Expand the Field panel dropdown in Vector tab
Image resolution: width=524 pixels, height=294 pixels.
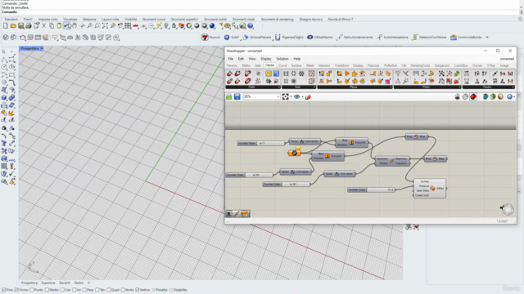click(278, 87)
